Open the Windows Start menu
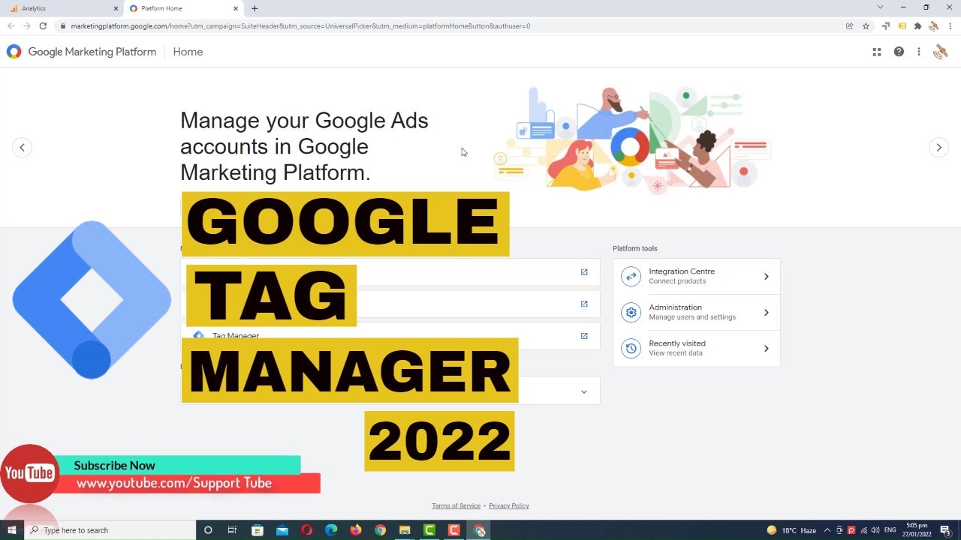The width and height of the screenshot is (961, 540). pos(12,530)
